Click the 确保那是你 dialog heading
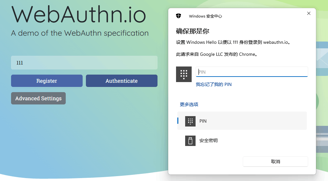The width and height of the screenshot is (328, 181). tap(192, 31)
